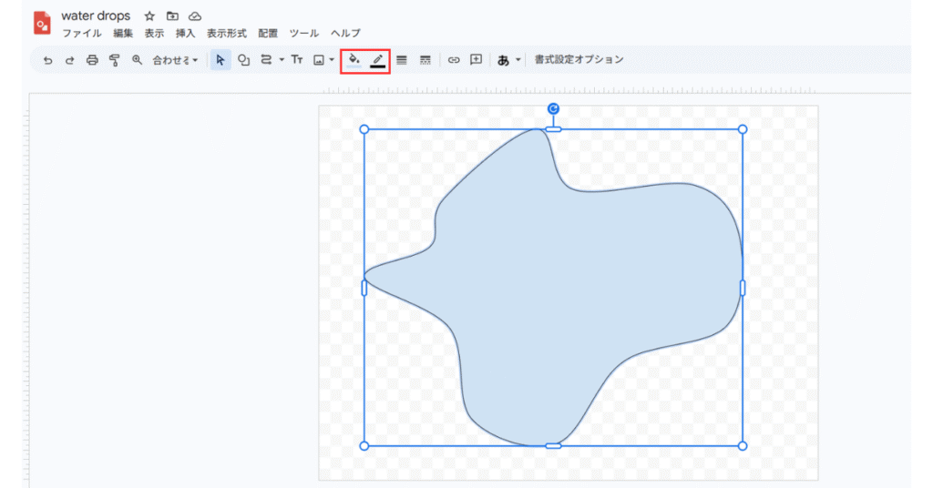Insert a link with chain icon
Screen dimensions: 933x488
(x=454, y=60)
